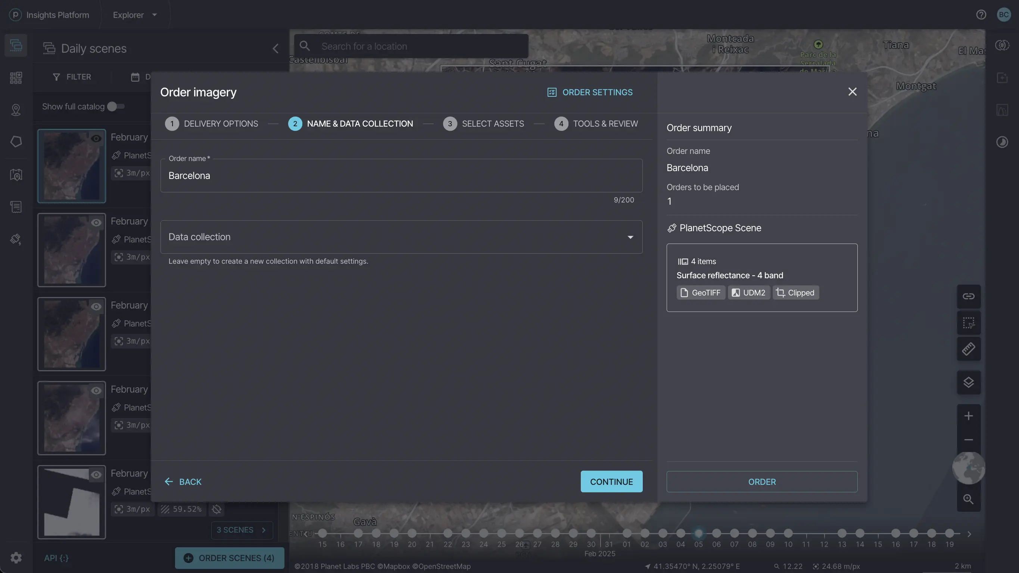Screen dimensions: 1019x573
Task: Toggle visibility of the fourth February scene
Action: click(x=96, y=390)
